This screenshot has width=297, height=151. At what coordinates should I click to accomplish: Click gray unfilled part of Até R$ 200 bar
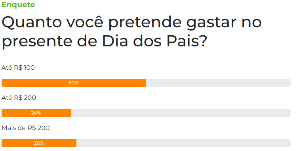point(181,113)
